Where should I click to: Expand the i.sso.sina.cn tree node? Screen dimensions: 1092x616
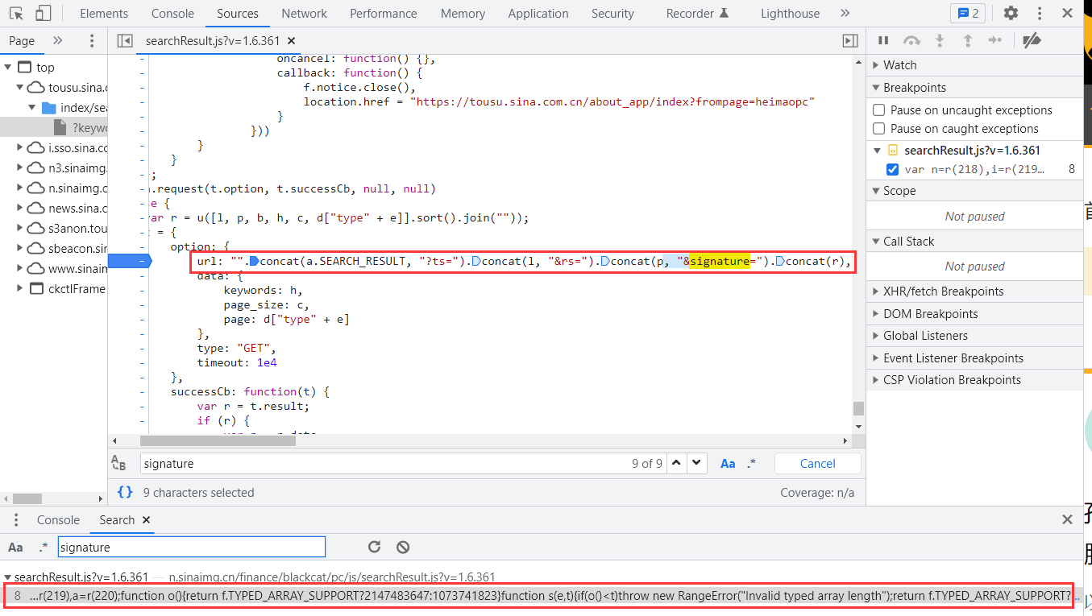click(x=20, y=147)
